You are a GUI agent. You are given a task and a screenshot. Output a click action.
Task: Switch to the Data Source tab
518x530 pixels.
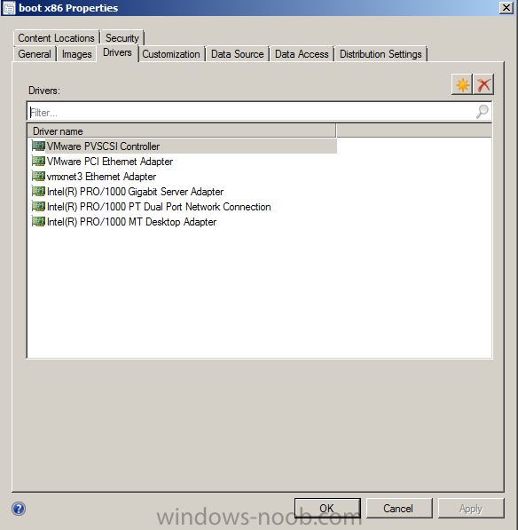238,54
